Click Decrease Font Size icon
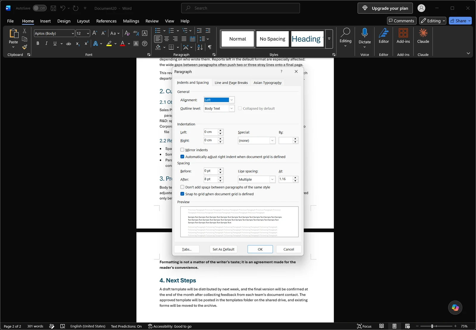The height and width of the screenshot is (330, 476). 103,33
